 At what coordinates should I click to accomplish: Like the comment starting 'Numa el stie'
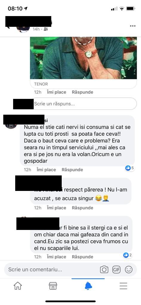point(46,169)
